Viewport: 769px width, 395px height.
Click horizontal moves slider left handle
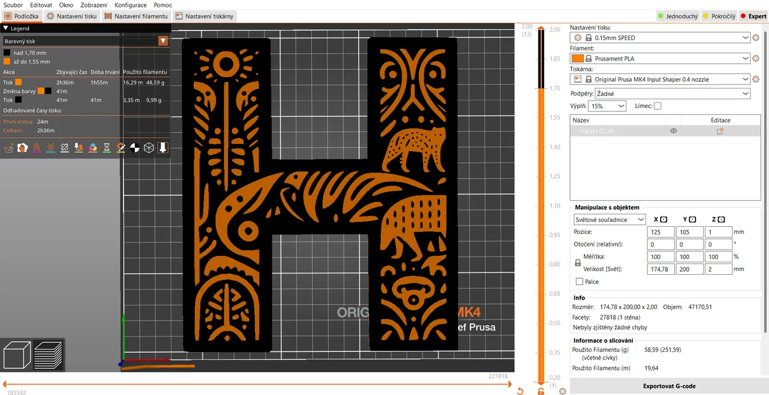coord(5,384)
